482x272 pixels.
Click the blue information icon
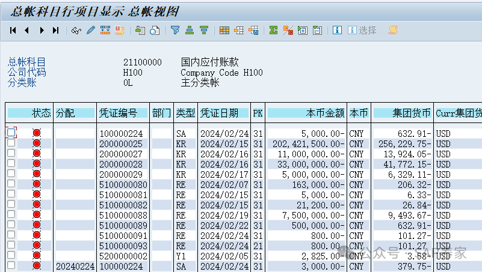(x=337, y=30)
